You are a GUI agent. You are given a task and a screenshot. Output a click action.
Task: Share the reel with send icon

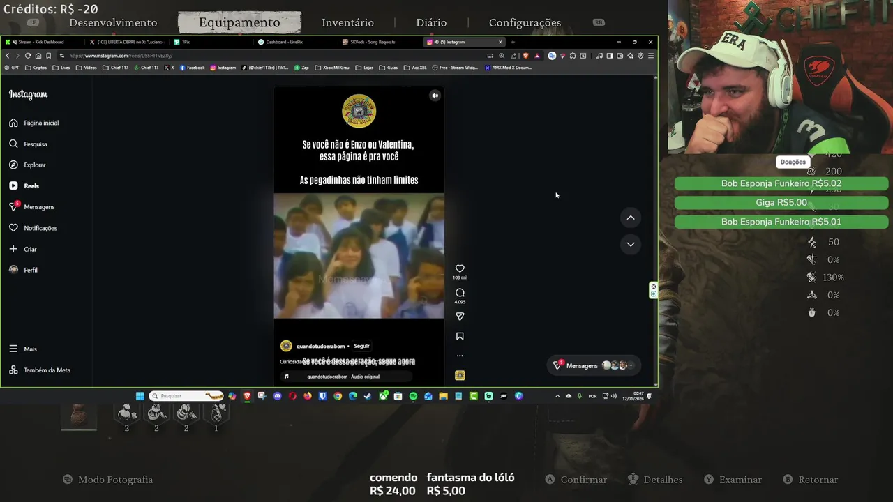coord(460,317)
